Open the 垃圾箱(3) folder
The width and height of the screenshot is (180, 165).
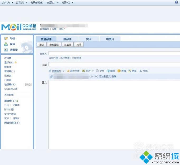pos(10,84)
